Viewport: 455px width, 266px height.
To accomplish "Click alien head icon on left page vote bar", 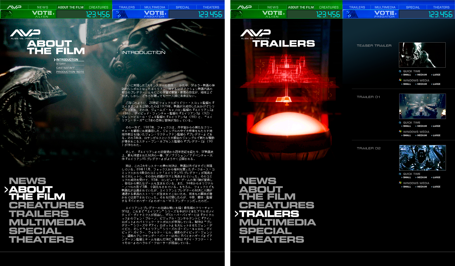I will coord(7,14).
